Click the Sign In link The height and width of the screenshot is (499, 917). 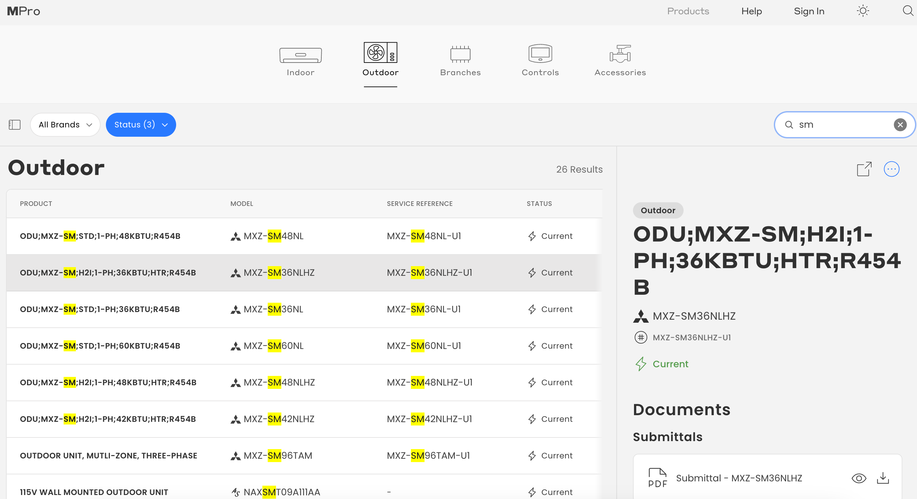[809, 11]
